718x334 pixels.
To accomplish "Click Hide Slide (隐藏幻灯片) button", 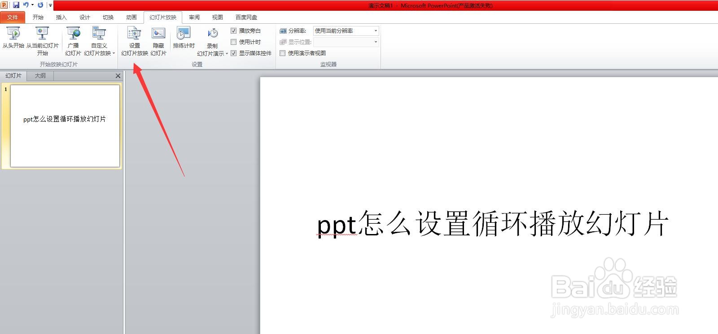I will coord(158,41).
